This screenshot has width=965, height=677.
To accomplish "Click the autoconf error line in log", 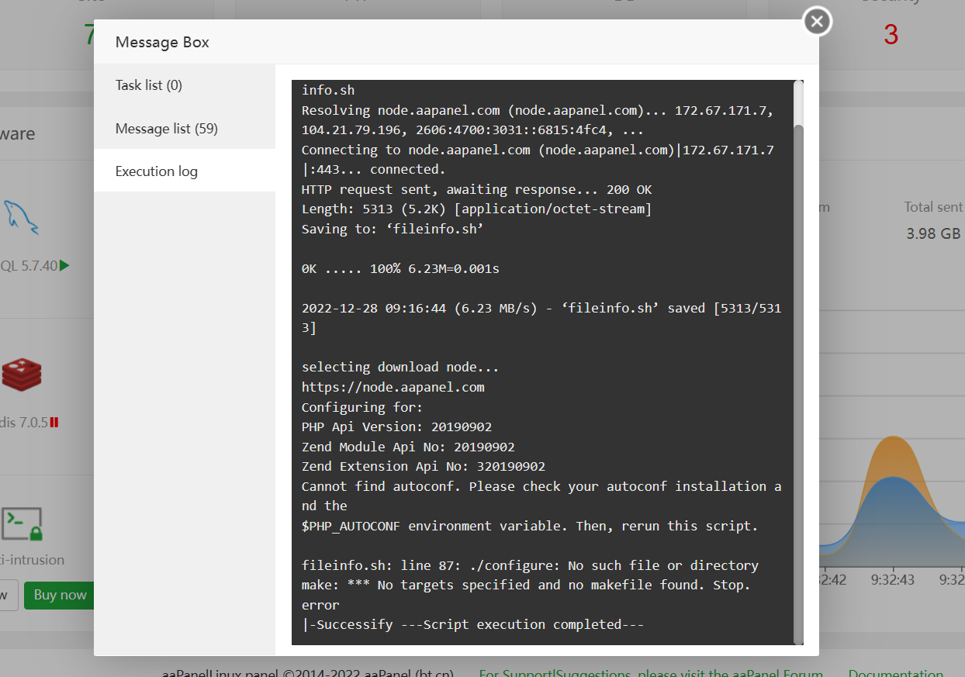I will tap(541, 487).
